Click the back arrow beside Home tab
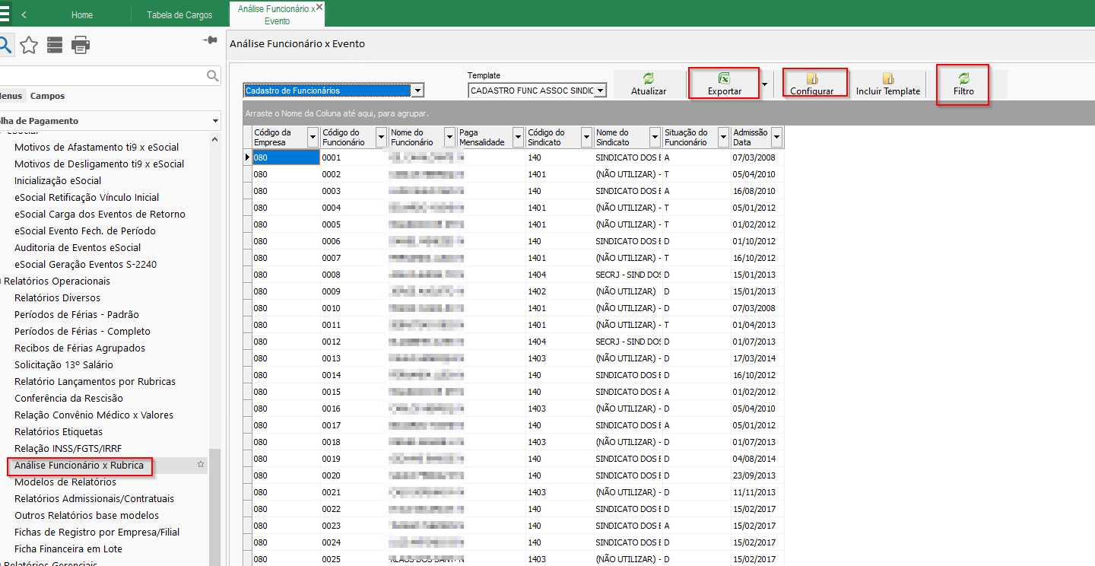Screen dimensions: 1095x566 [24, 15]
